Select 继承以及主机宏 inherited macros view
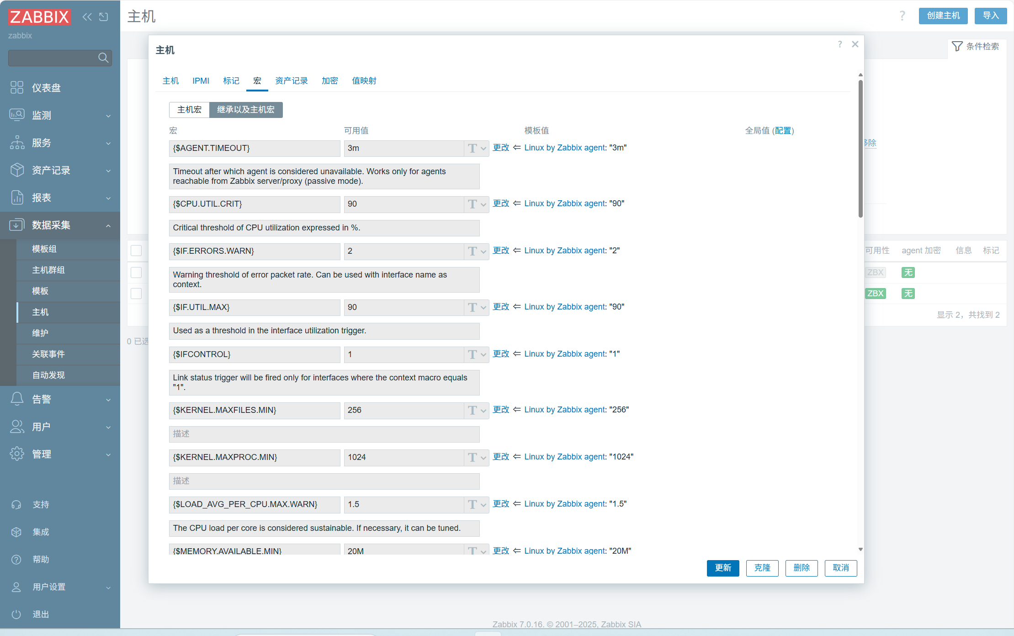 pos(246,110)
